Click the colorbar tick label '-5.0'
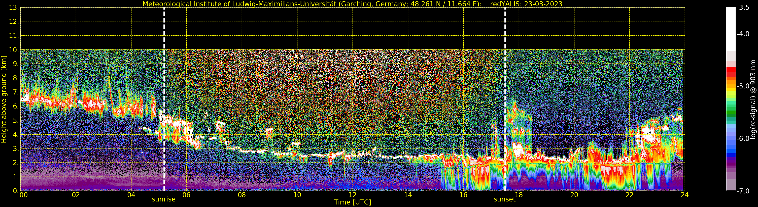758x207 pixels. point(743,86)
